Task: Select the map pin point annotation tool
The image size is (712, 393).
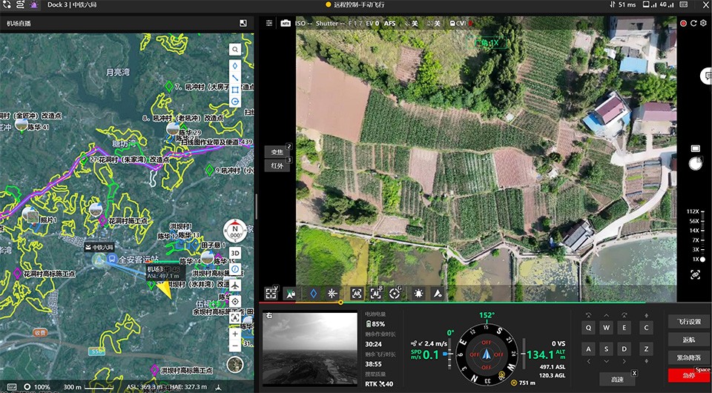Action: (235, 66)
